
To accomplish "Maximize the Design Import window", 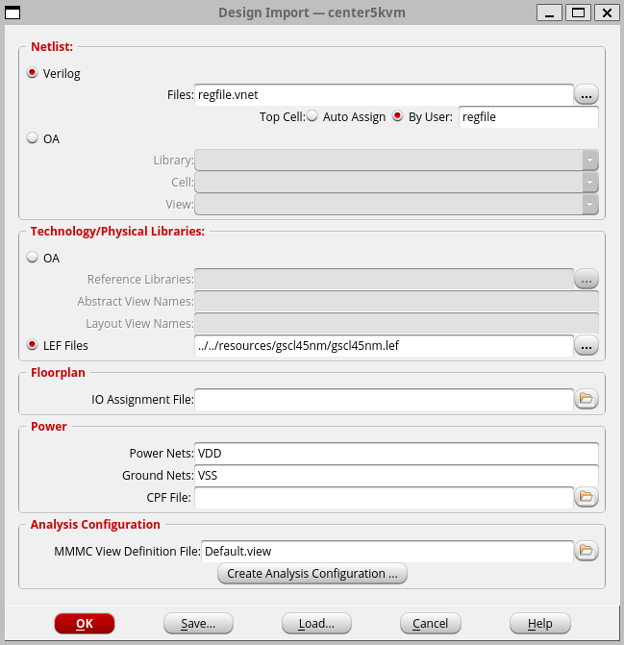I will point(578,12).
